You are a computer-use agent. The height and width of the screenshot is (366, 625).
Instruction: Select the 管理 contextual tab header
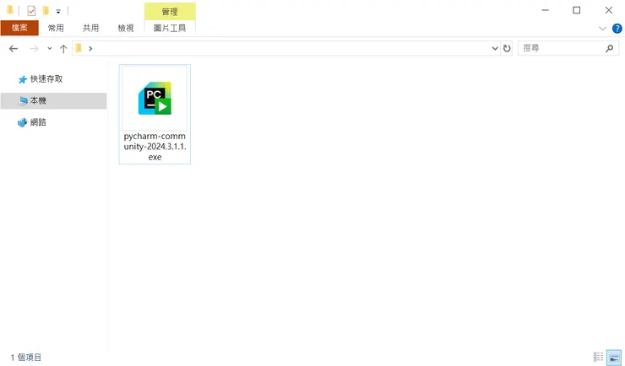point(170,12)
